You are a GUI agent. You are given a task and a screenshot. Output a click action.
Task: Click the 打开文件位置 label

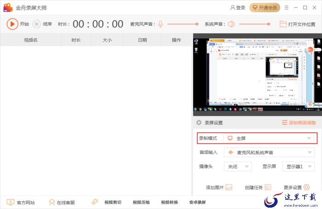(302, 24)
